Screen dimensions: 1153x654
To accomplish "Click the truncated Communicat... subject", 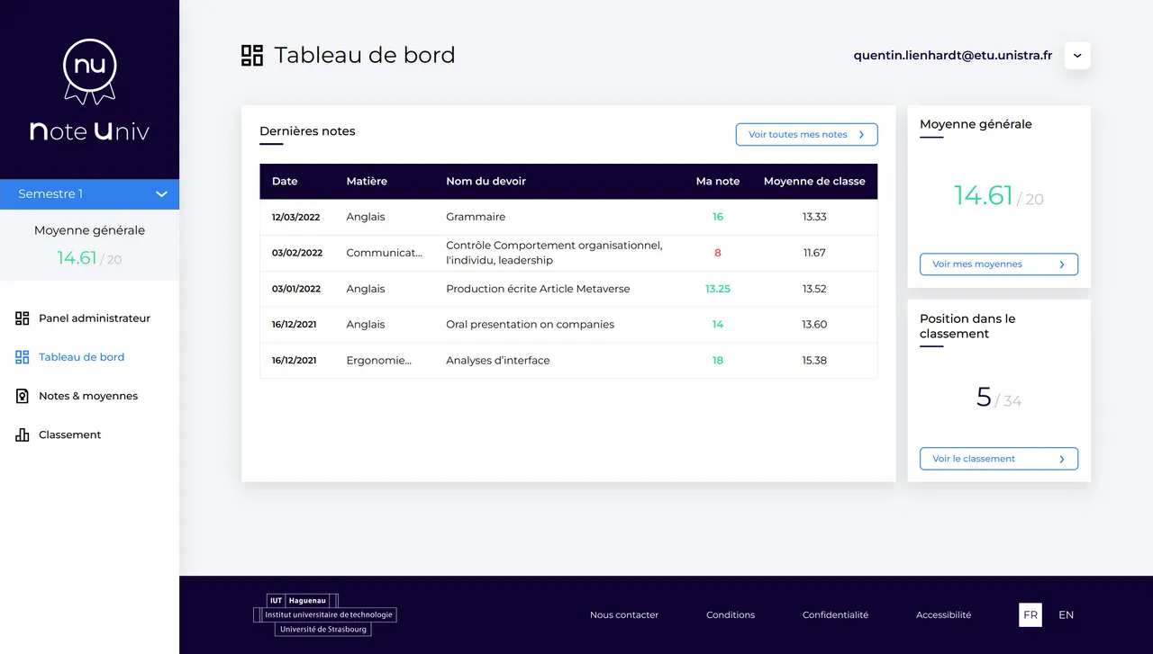I will tap(385, 253).
